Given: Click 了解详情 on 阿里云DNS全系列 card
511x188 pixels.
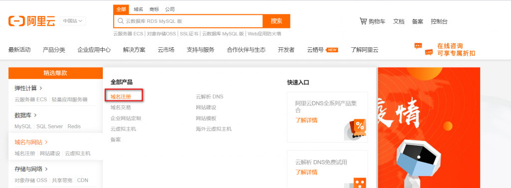Looking at the screenshot, I should coord(306,120).
